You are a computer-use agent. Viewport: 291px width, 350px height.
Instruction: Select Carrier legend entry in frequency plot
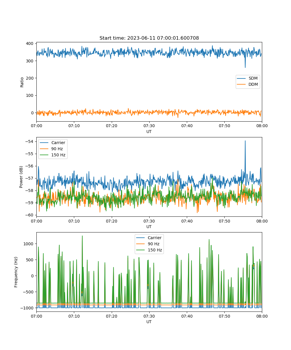[148, 238]
